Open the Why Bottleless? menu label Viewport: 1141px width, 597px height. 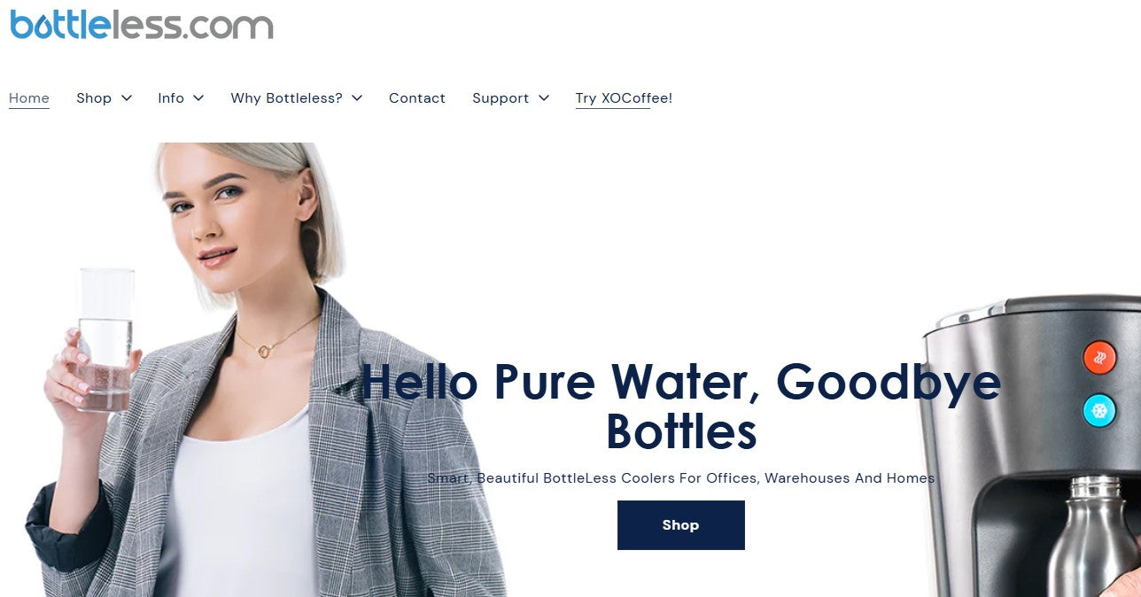286,98
